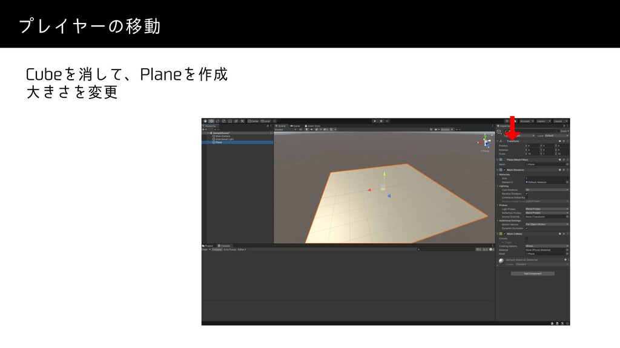Click the Position X field
This screenshot has width=620, height=348.
[x=532, y=146]
